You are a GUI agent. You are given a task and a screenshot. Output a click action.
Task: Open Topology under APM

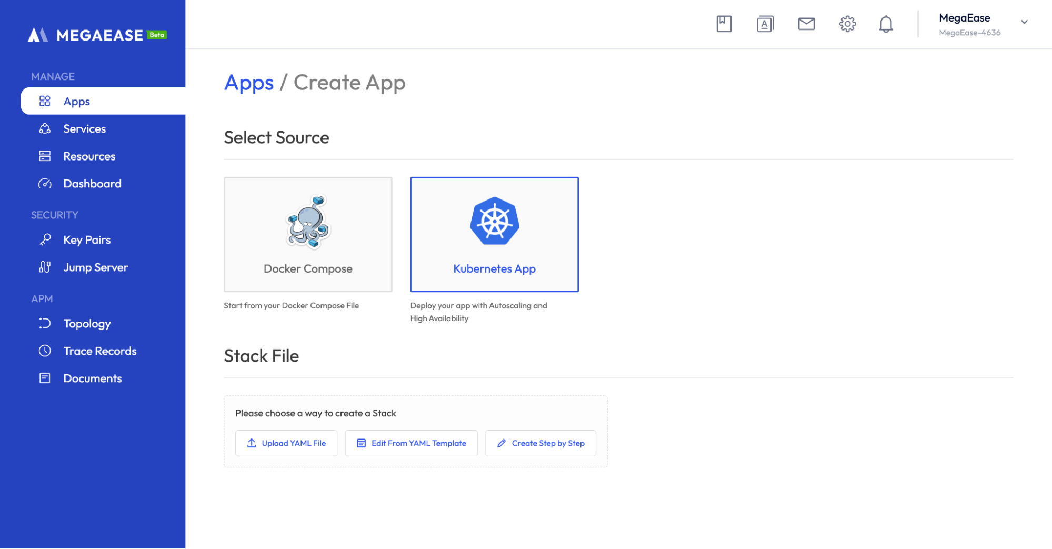coord(103,323)
